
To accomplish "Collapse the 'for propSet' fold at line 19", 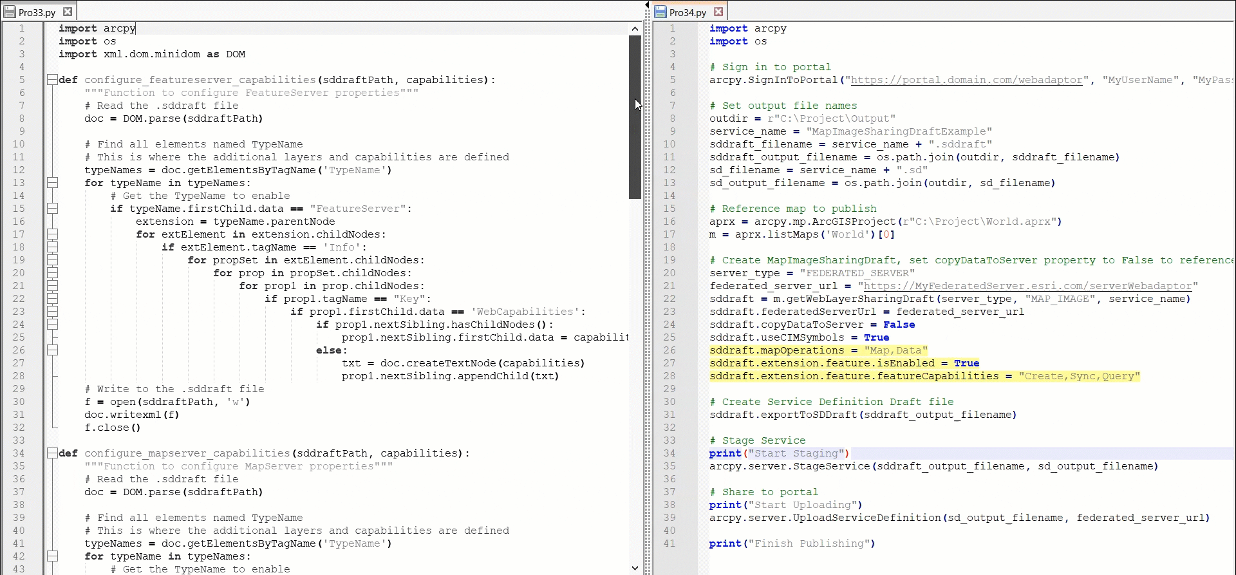I will click(52, 260).
